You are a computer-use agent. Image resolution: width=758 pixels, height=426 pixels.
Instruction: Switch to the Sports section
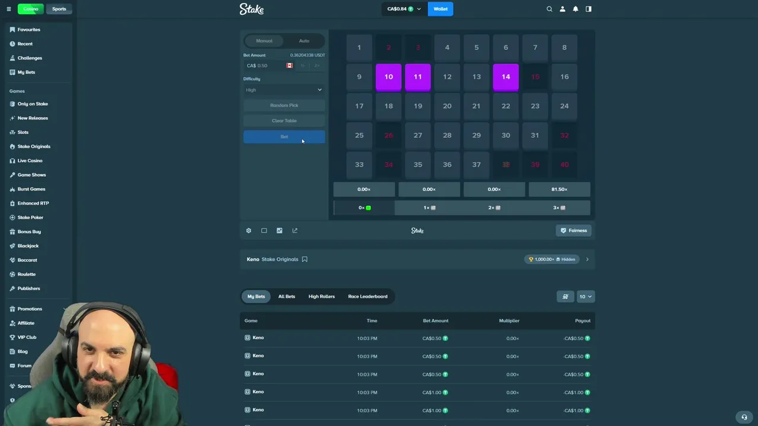pos(59,9)
